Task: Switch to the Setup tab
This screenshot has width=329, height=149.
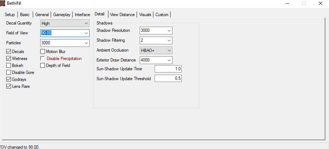Action: click(10, 15)
